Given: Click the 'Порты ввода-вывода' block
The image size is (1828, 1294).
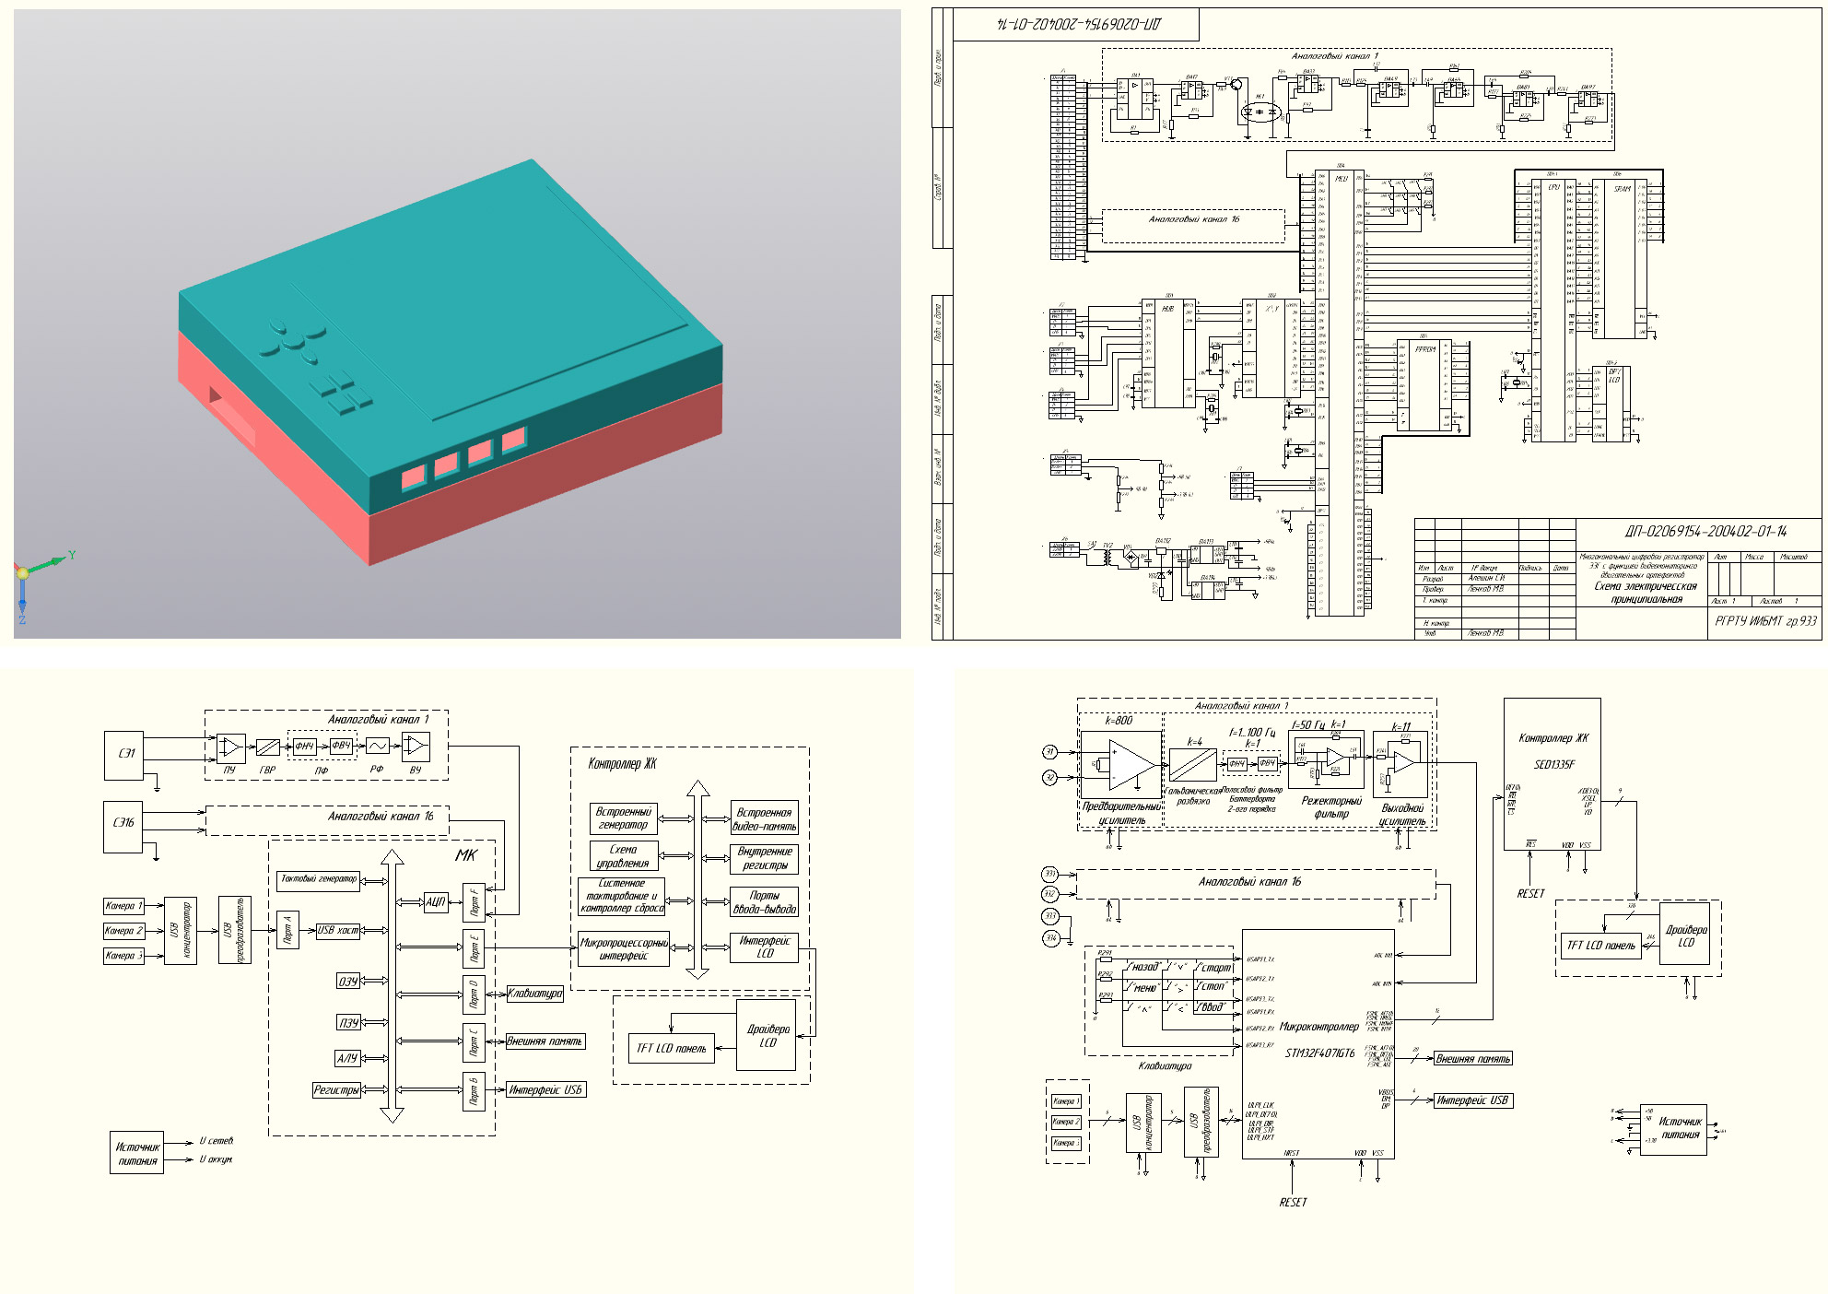Looking at the screenshot, I should click(x=764, y=901).
